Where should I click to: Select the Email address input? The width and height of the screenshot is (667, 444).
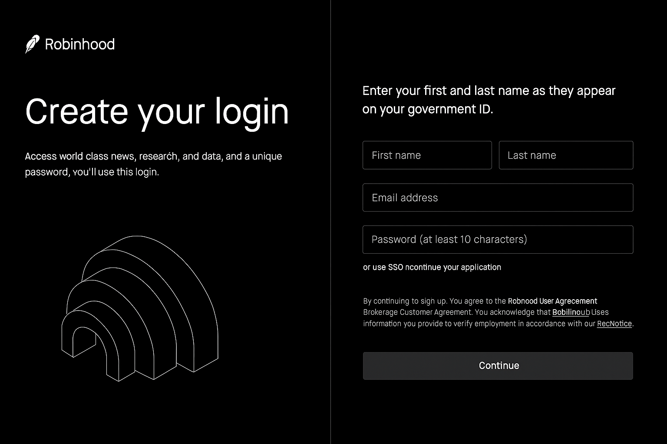coord(498,198)
